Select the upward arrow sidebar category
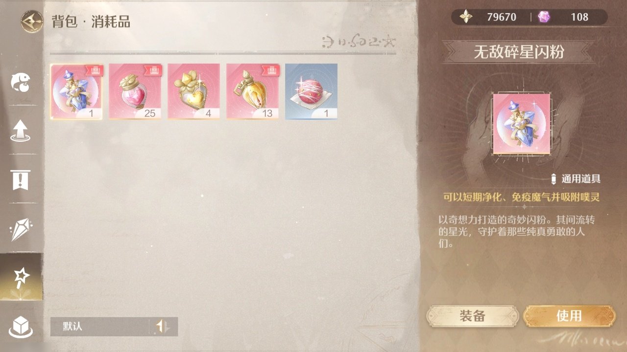 [x=21, y=131]
